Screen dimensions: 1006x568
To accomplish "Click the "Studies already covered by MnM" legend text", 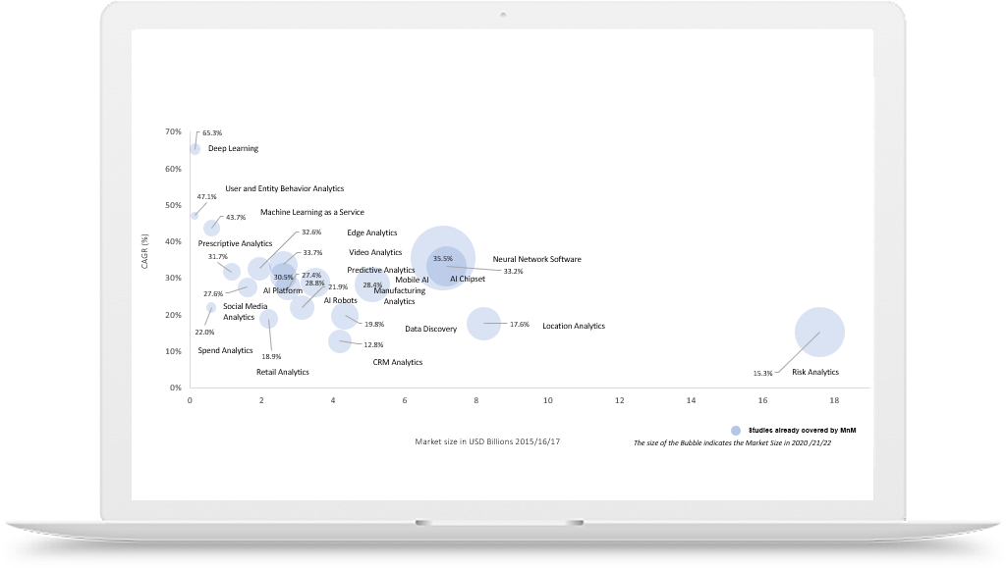I will point(795,430).
